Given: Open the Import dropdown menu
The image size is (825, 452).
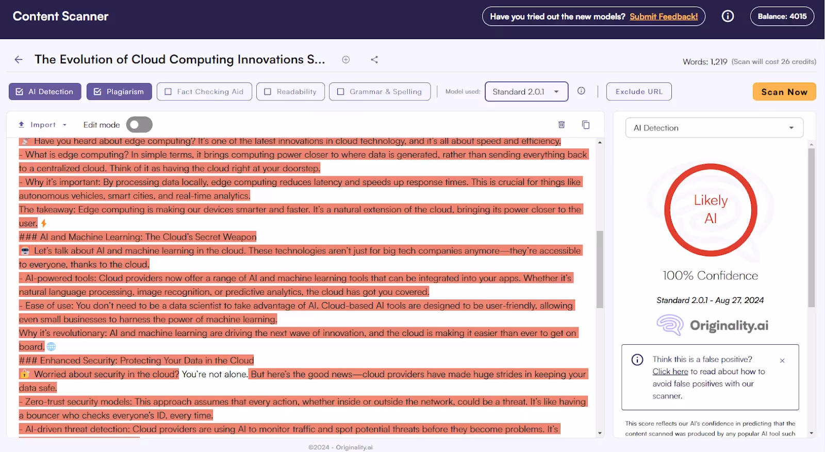Looking at the screenshot, I should pos(43,125).
